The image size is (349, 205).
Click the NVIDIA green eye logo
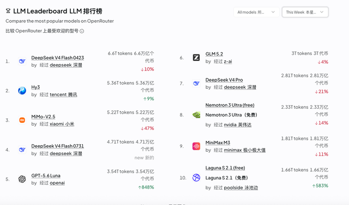[x=196, y=115]
